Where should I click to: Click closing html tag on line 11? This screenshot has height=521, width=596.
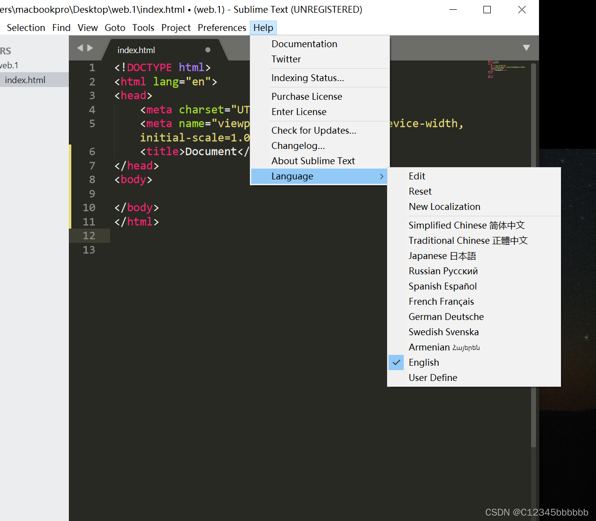click(137, 222)
